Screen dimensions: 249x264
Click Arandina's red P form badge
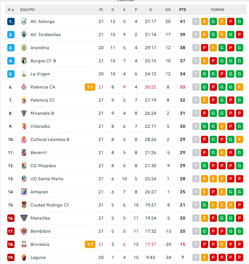pyautogui.click(x=205, y=48)
